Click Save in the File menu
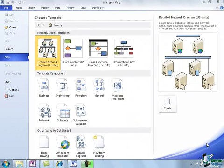 pos(10,15)
